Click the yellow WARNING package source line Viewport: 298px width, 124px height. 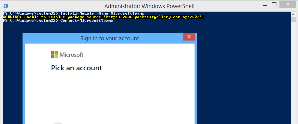[103, 17]
